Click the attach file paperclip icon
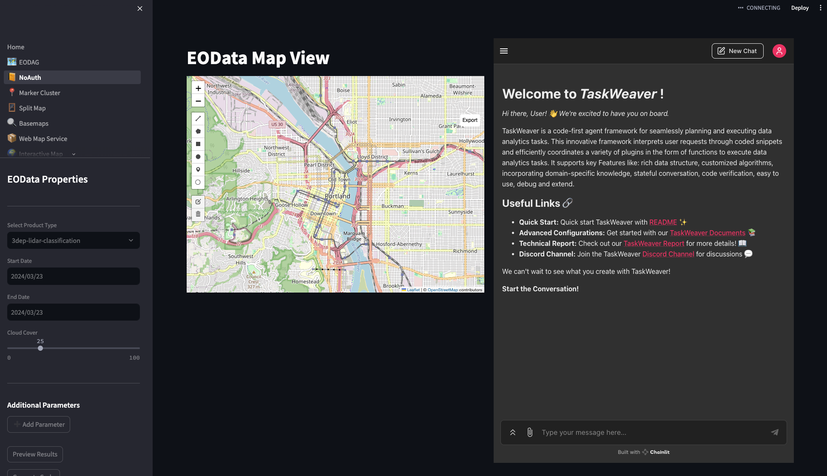This screenshot has height=476, width=827. click(x=530, y=432)
